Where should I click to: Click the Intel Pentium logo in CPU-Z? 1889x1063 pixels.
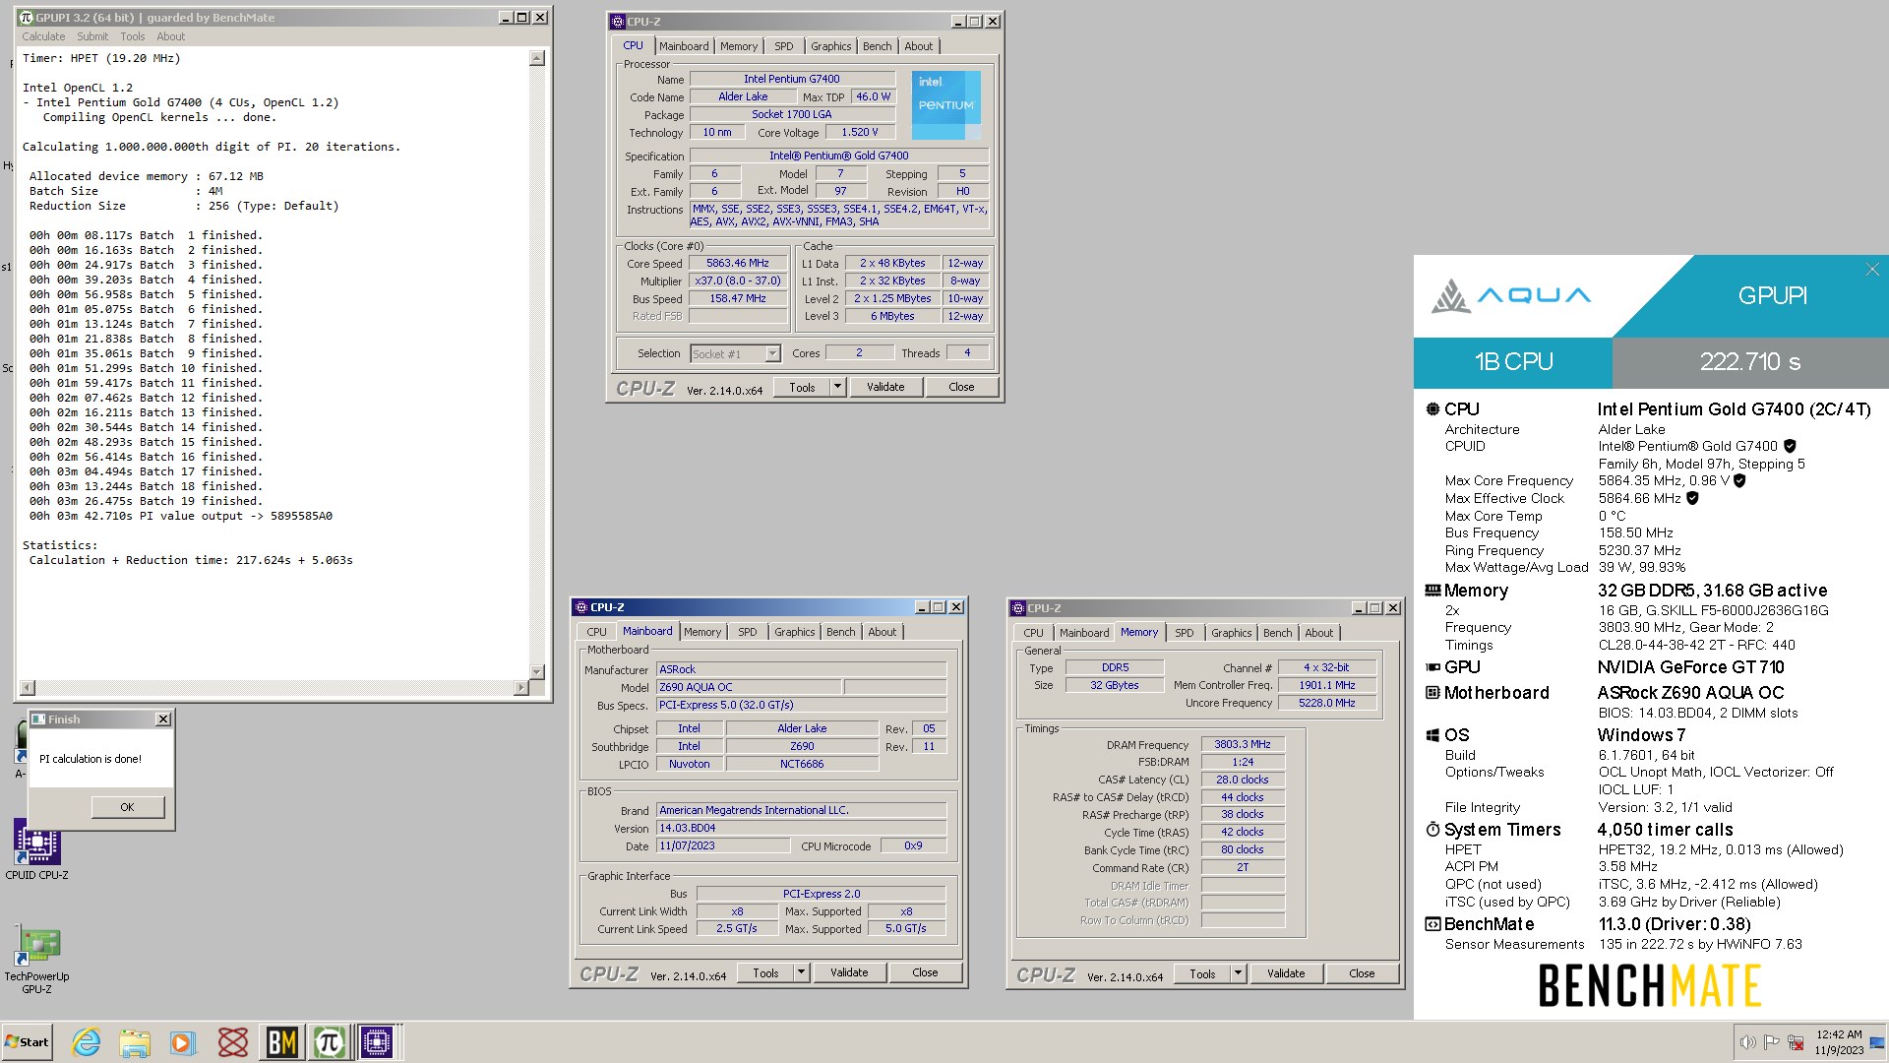pos(945,104)
